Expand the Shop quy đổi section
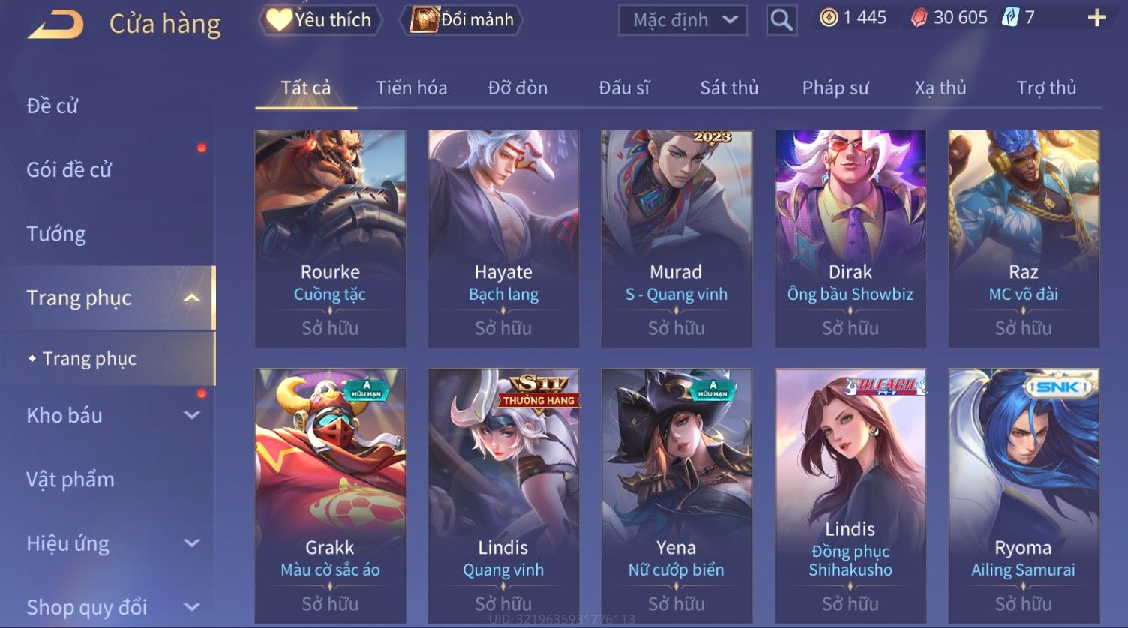The width and height of the screenshot is (1128, 628). pyautogui.click(x=192, y=607)
